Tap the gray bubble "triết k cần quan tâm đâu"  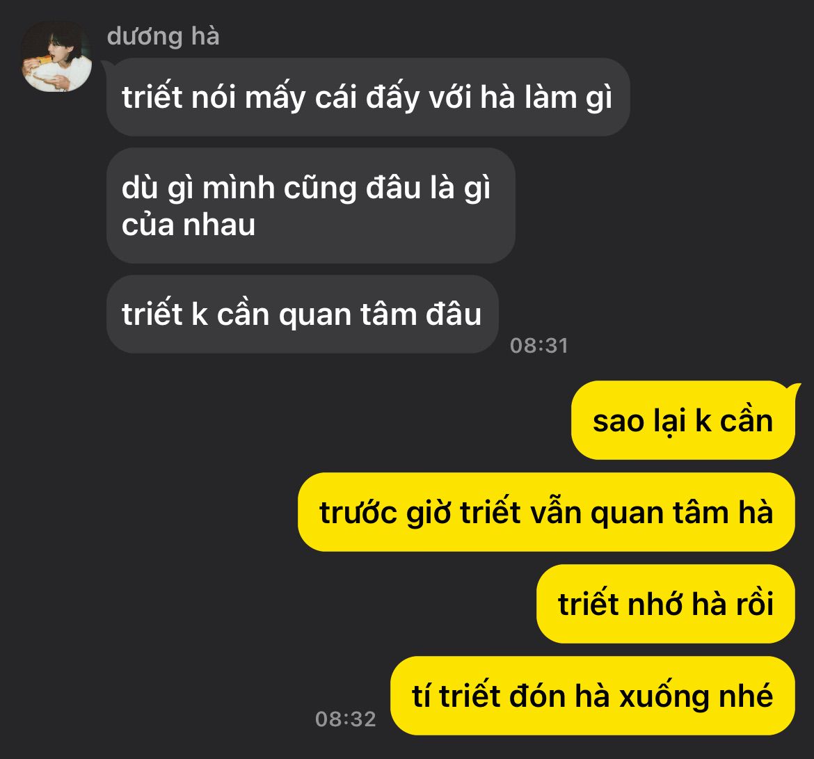(x=302, y=314)
